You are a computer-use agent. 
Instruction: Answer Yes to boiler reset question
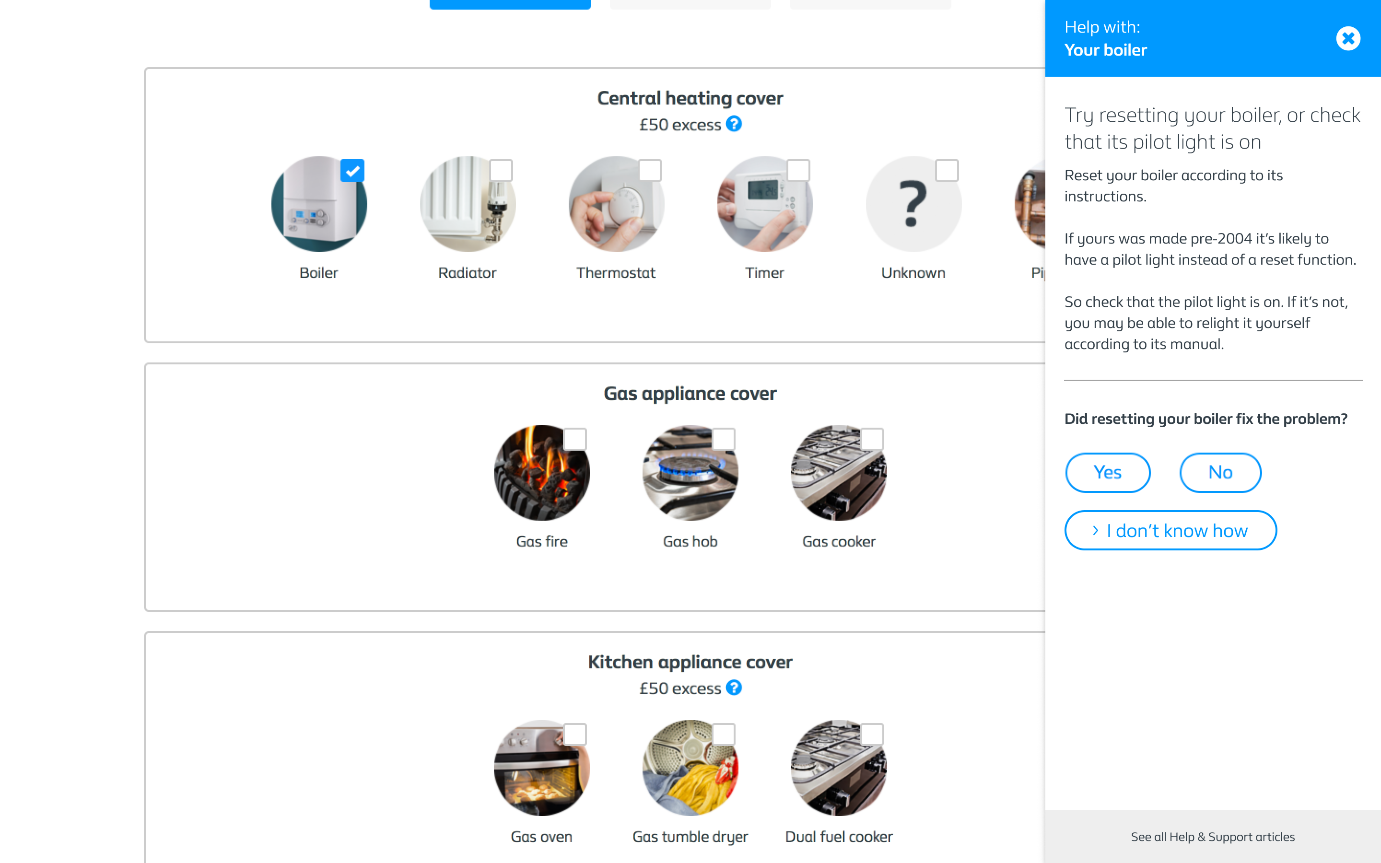pyautogui.click(x=1108, y=473)
